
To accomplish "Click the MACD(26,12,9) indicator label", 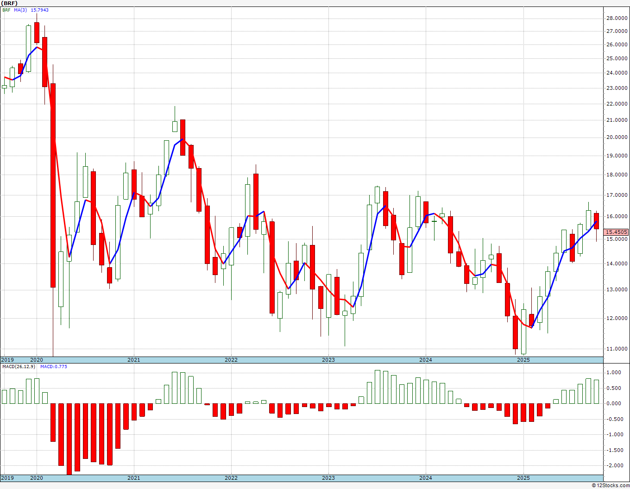I will pyautogui.click(x=19, y=366).
